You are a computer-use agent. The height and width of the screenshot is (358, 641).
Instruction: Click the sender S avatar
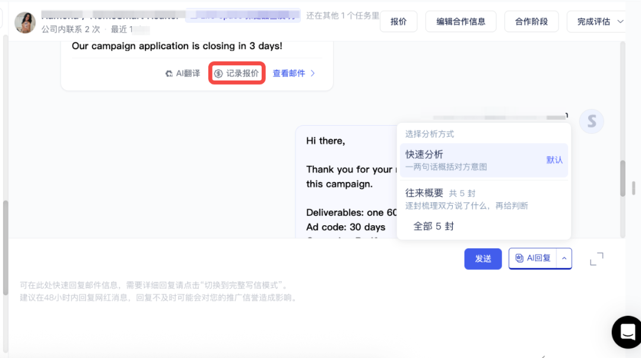click(x=592, y=122)
